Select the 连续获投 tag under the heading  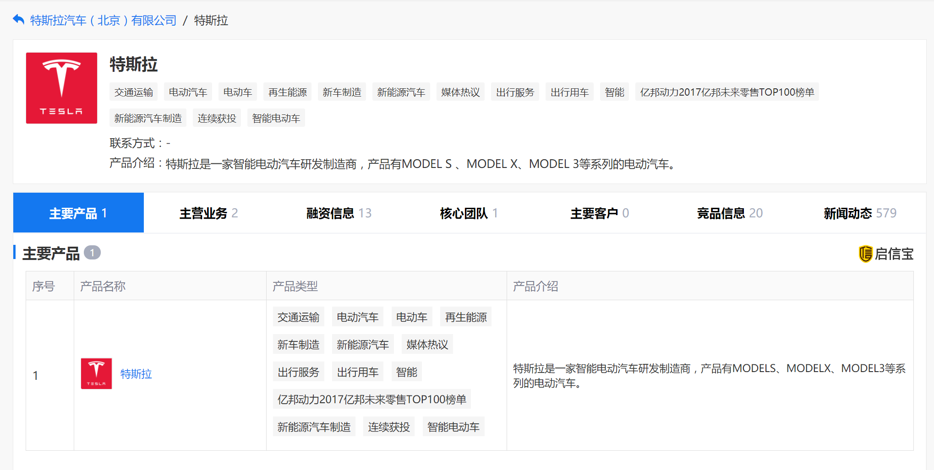click(x=217, y=118)
